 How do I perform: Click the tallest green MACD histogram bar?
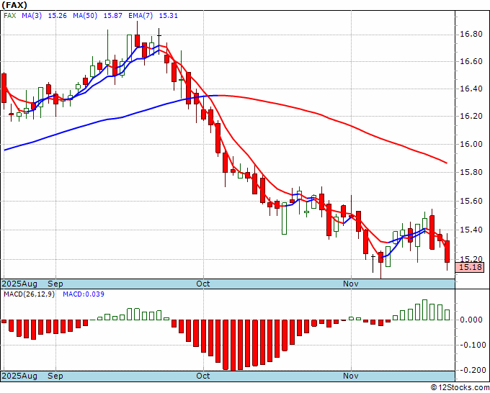tap(424, 310)
